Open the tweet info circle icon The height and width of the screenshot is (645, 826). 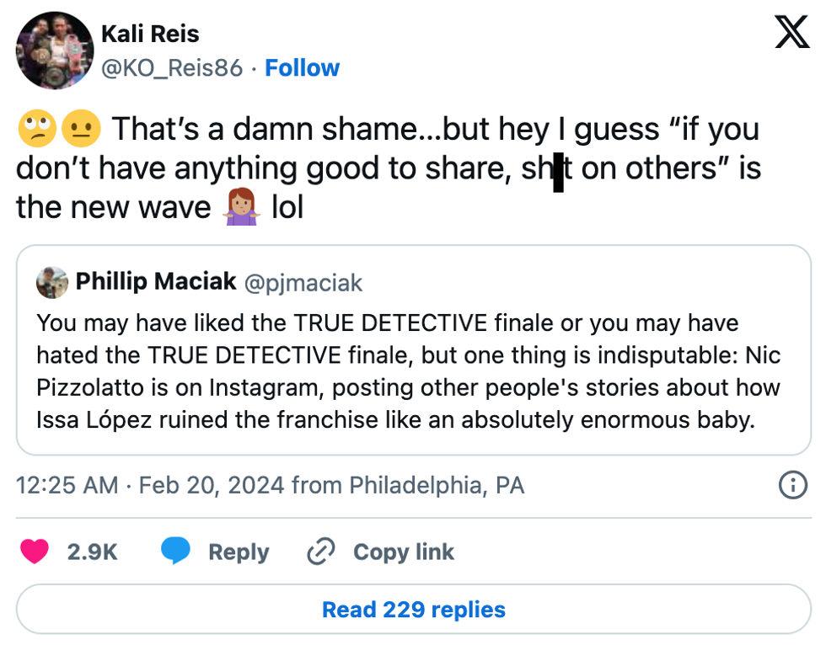pyautogui.click(x=792, y=485)
